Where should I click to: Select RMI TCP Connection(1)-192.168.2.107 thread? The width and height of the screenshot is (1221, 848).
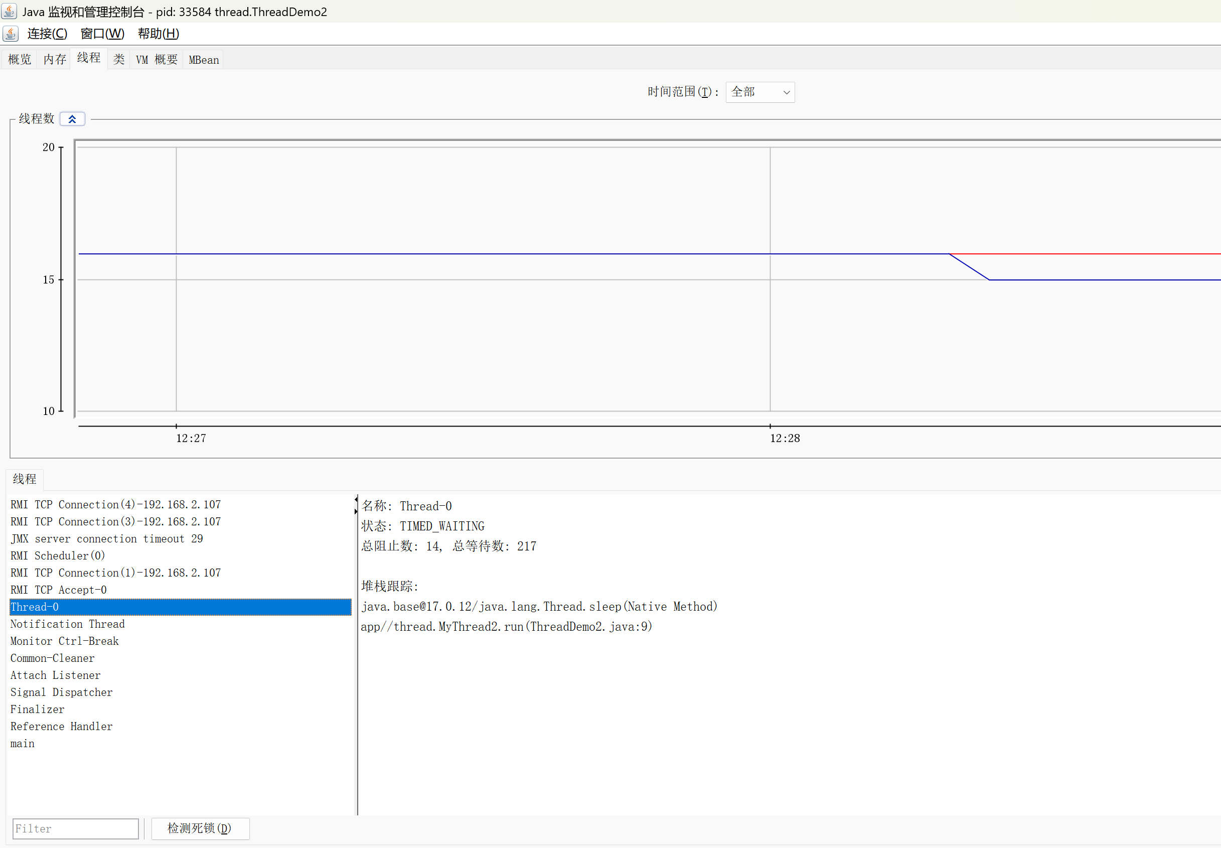pos(180,572)
